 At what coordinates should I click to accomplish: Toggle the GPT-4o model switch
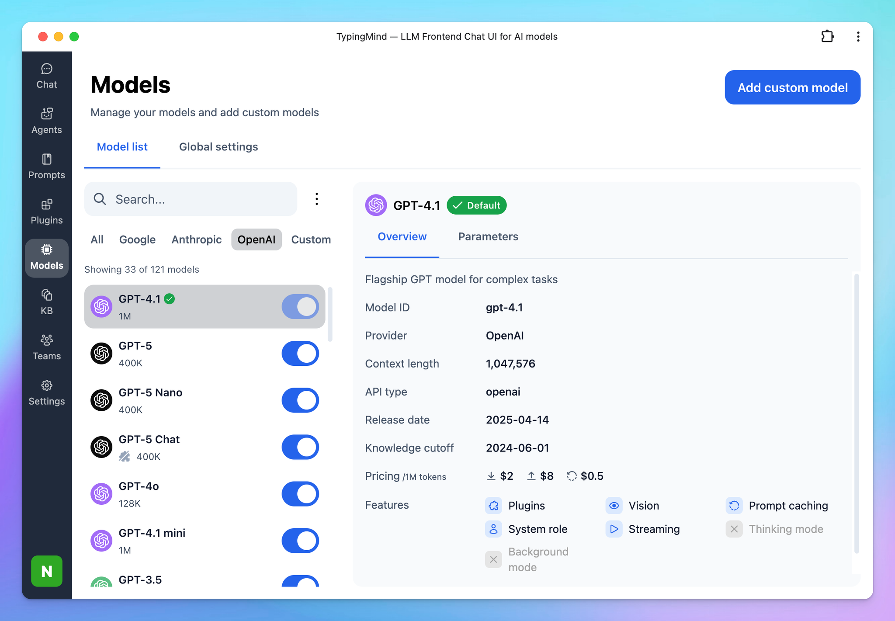[x=300, y=494]
